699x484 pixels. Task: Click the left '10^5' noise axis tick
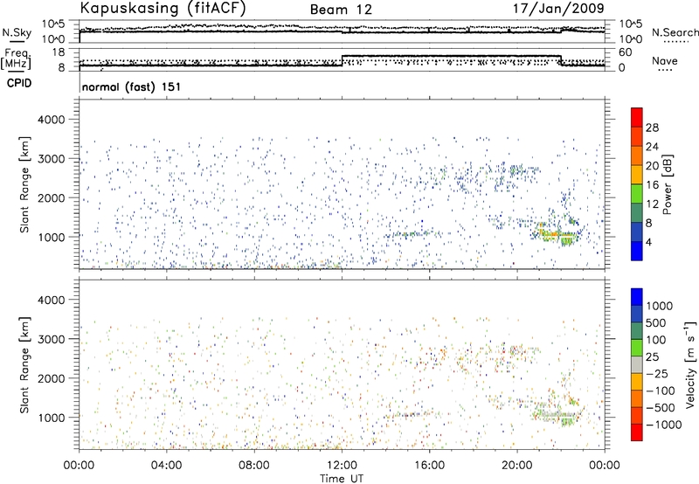[x=53, y=24]
